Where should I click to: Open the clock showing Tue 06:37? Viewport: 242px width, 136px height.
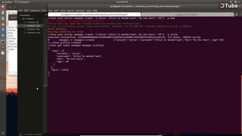(x=122, y=2)
